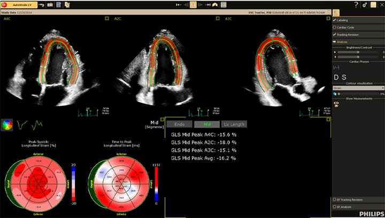Image resolution: width=385 pixels, height=218 pixels.
Task: Open the Contour visualization Strain dropdown
Action: [x=358, y=88]
